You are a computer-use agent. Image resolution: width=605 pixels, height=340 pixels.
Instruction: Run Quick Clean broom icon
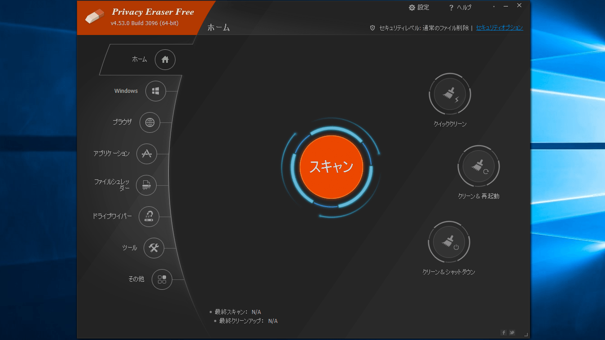coord(450,94)
